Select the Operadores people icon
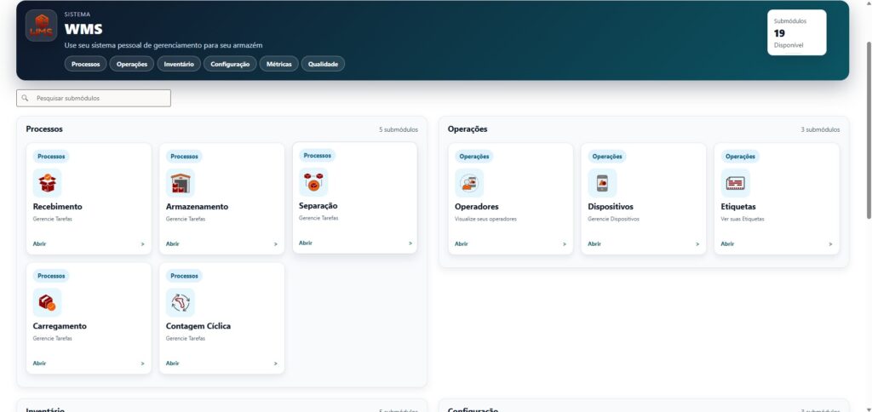872x412 pixels. click(469, 183)
